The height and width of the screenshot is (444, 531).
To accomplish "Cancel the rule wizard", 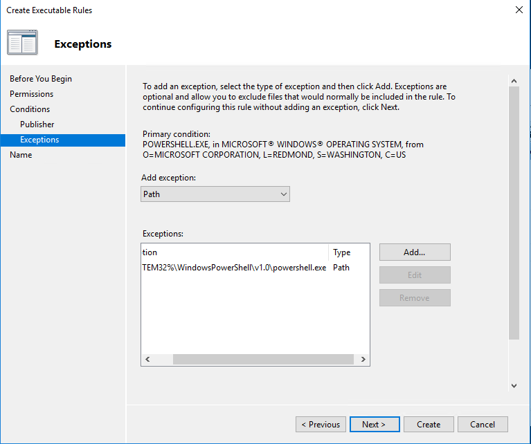I will click(483, 425).
